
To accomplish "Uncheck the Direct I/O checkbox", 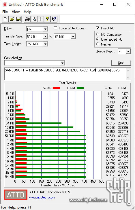I will tap(97, 28).
